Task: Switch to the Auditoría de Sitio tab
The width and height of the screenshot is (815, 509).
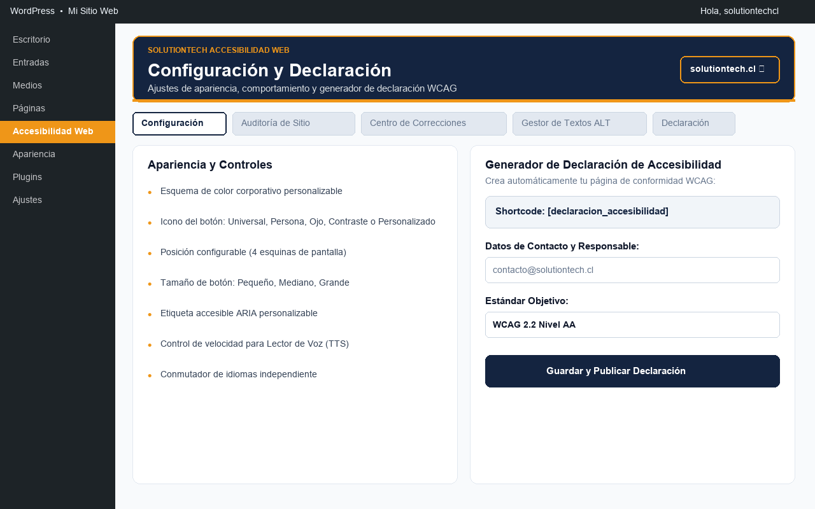Action: [x=294, y=123]
